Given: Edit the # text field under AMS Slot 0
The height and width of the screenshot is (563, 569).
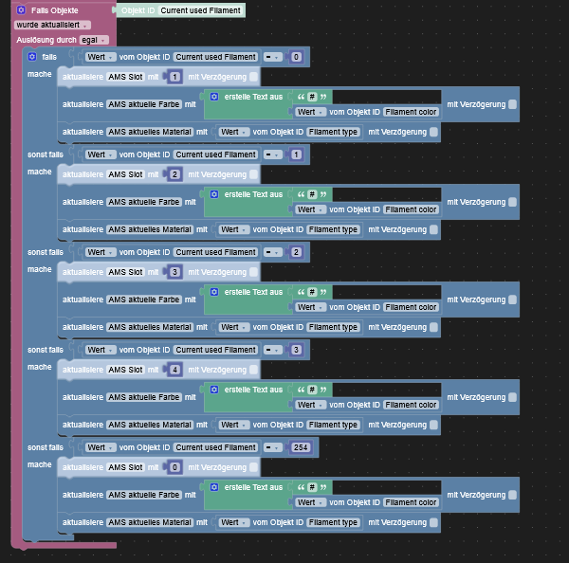Looking at the screenshot, I should pos(312,487).
